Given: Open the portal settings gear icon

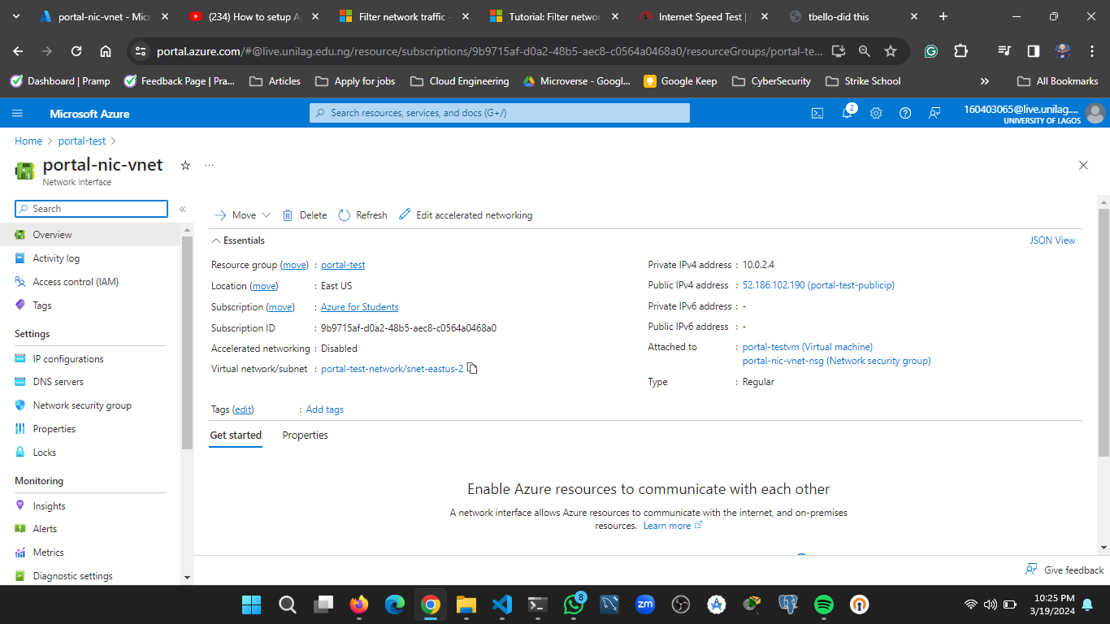Looking at the screenshot, I should pyautogui.click(x=876, y=114).
